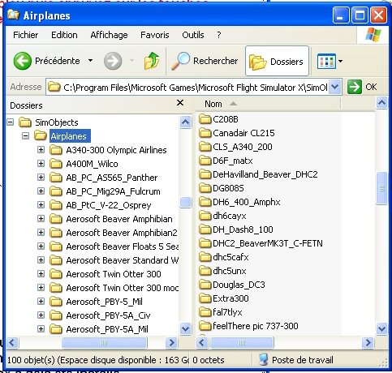Select the CLS_A340_200 folder icon

205,147
